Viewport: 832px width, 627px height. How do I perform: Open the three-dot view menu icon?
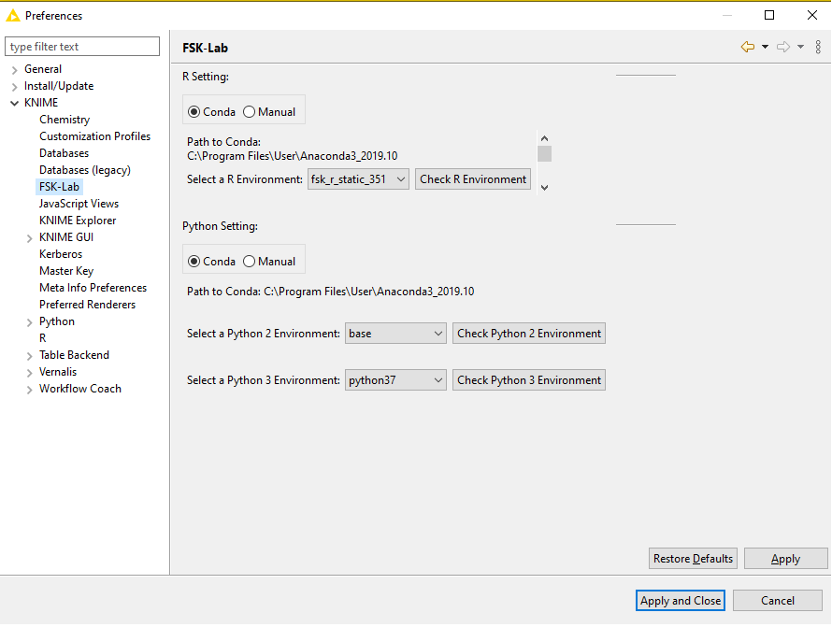(x=818, y=48)
